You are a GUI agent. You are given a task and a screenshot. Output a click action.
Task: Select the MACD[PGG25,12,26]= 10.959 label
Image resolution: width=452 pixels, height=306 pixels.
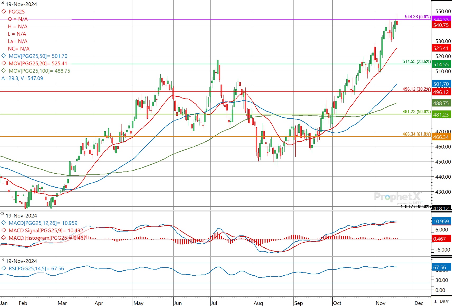43,223
